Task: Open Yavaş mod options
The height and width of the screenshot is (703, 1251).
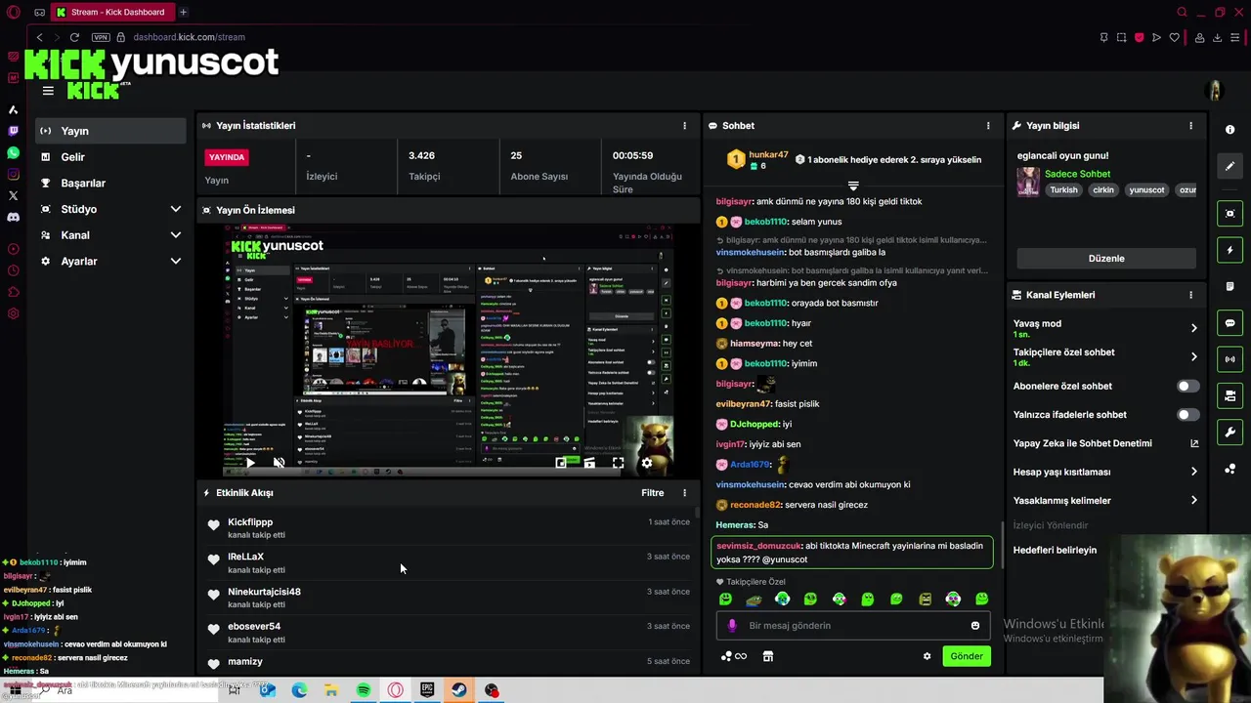Action: click(1104, 328)
